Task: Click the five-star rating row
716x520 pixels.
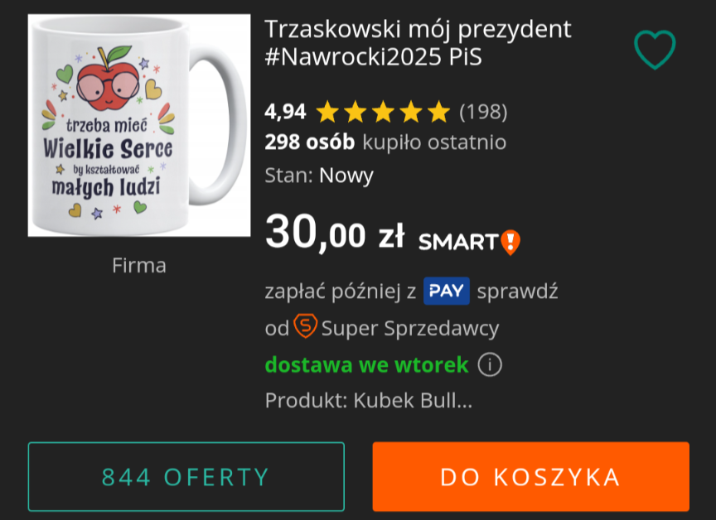Action: click(x=383, y=112)
